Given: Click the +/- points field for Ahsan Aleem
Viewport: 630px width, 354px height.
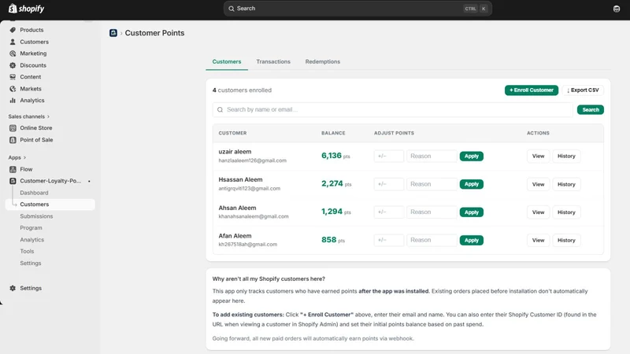Looking at the screenshot, I should [x=388, y=212].
